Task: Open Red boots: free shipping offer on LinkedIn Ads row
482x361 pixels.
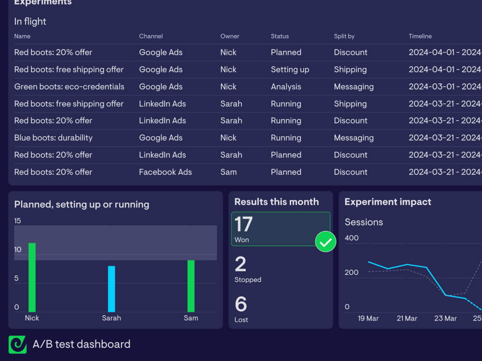Action: pos(68,104)
